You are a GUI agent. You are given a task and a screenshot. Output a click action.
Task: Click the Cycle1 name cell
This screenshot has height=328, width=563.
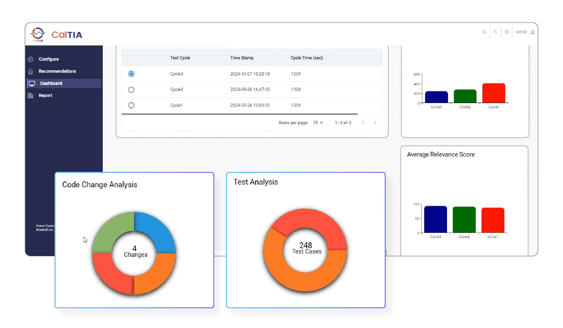177,105
